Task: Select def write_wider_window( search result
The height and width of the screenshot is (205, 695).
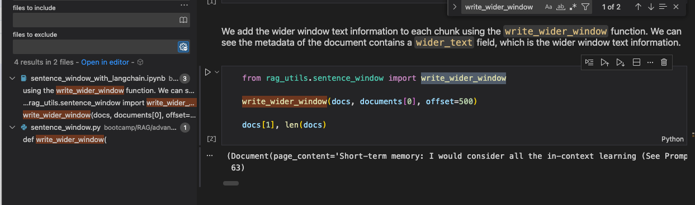Action: coord(65,139)
